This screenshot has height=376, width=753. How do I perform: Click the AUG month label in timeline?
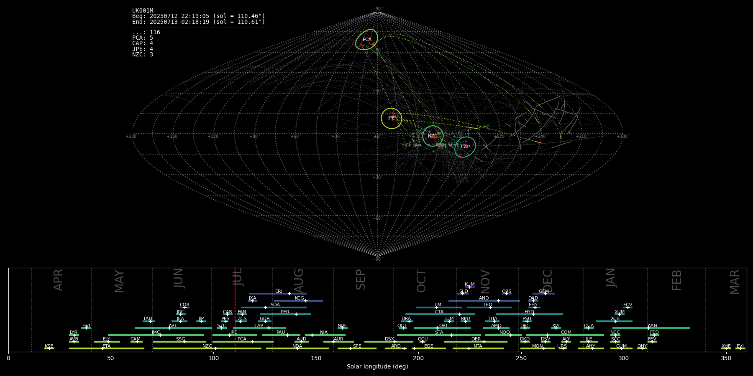click(299, 281)
